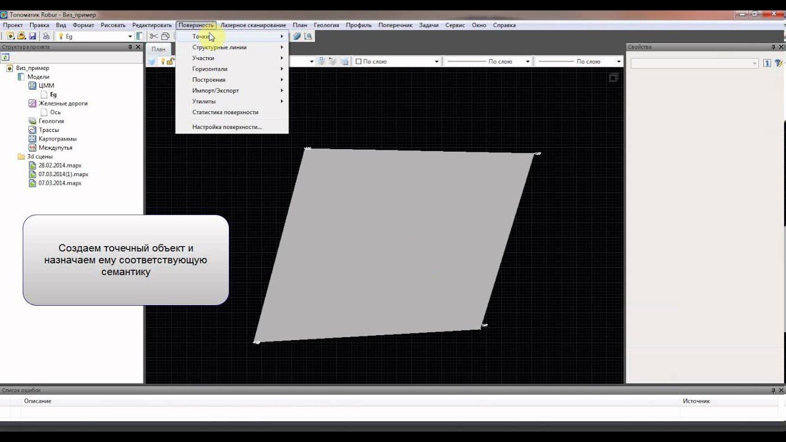Open the Eg layer dropdown
786x442 pixels.
[130, 37]
